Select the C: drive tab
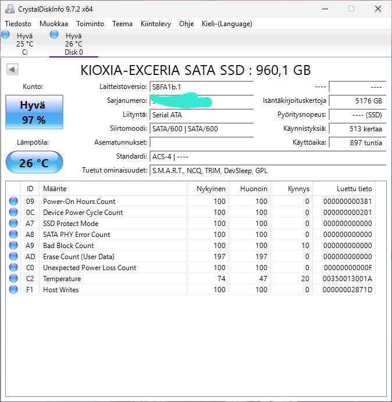This screenshot has height=402, width=392. pyautogui.click(x=24, y=44)
